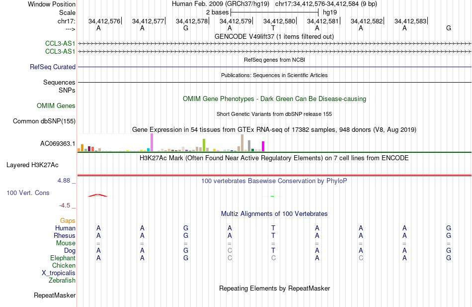Click the SNPs track label

point(67,90)
